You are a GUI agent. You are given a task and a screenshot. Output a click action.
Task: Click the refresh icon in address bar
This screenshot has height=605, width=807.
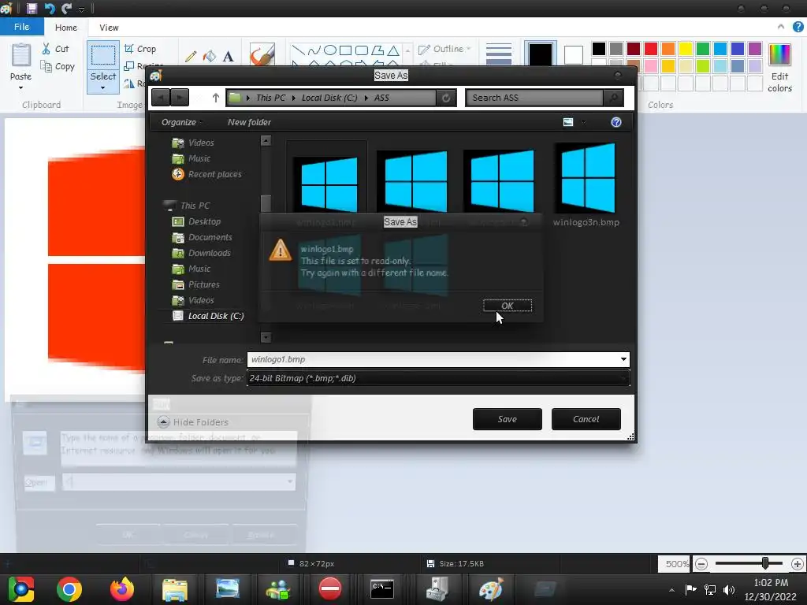[x=446, y=98]
